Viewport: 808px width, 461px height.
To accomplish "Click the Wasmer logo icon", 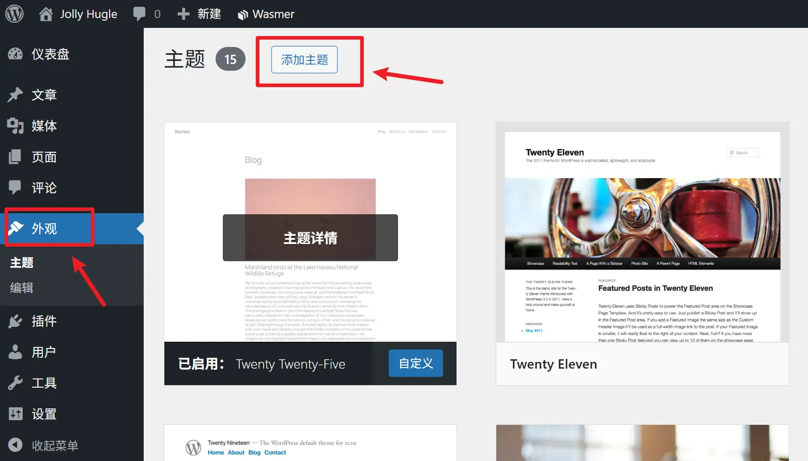I will pos(243,15).
